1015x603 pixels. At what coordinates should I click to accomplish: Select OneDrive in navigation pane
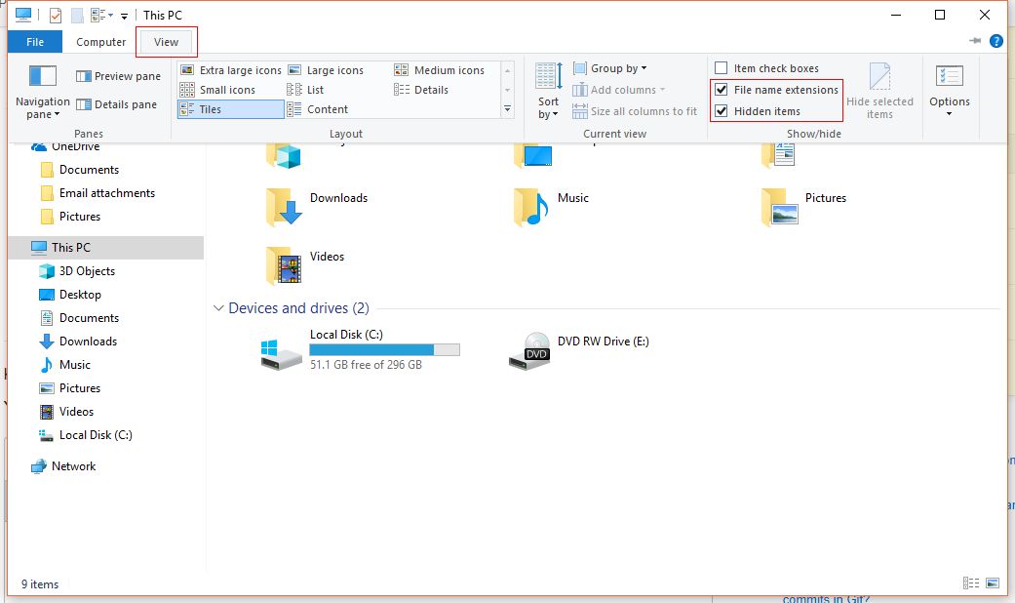pos(64,146)
